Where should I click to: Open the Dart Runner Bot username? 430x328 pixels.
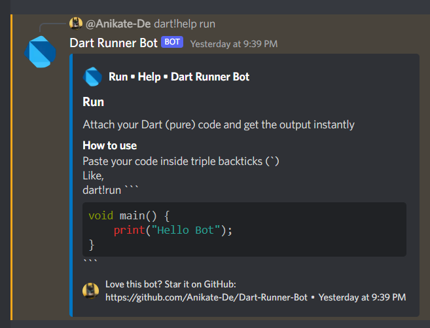pyautogui.click(x=113, y=43)
